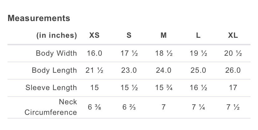Select the L size column header

(x=198, y=35)
